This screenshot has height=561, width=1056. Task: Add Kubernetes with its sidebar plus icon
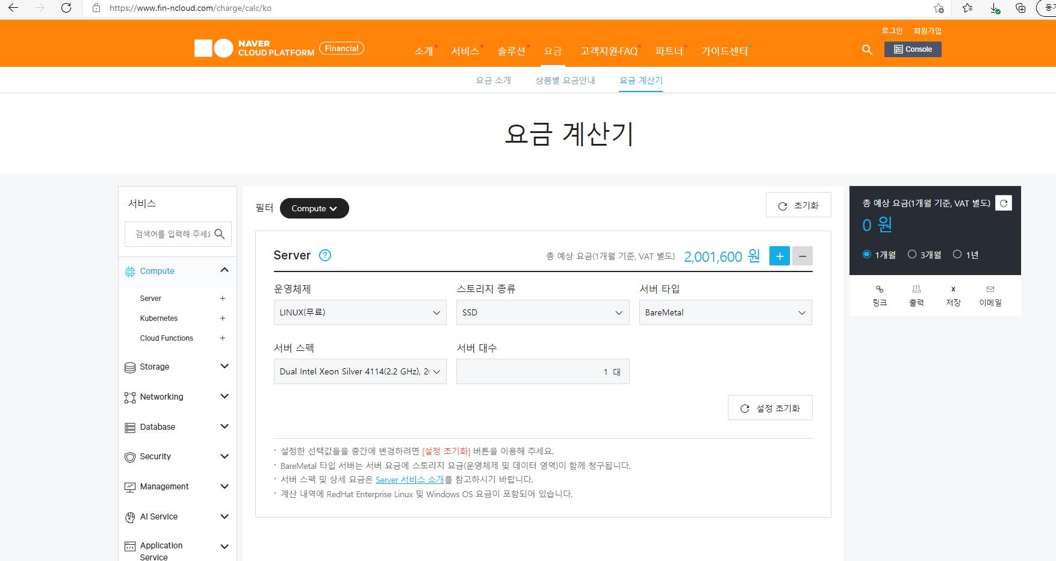coord(223,318)
